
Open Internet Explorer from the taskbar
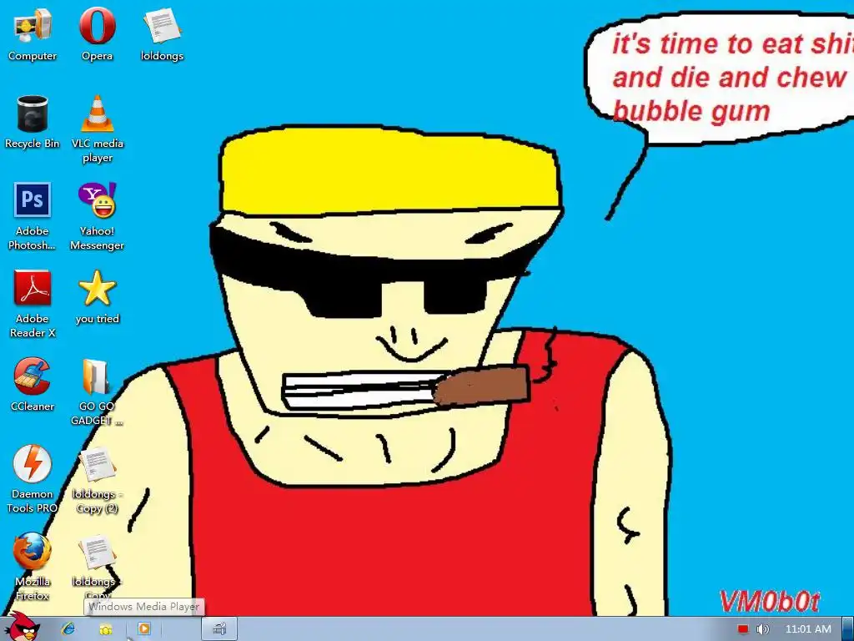pos(68,629)
